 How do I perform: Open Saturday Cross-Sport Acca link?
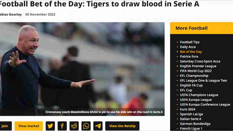click(200, 61)
